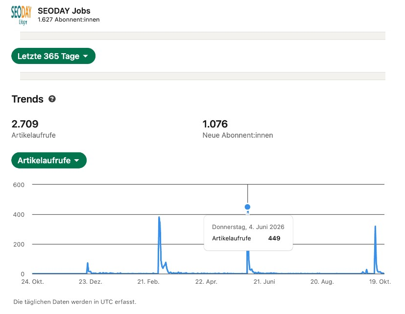Viewport: 405px width, 314px height.
Task: Click the 2.709 Artikelaufrufe value
Action: coord(25,124)
